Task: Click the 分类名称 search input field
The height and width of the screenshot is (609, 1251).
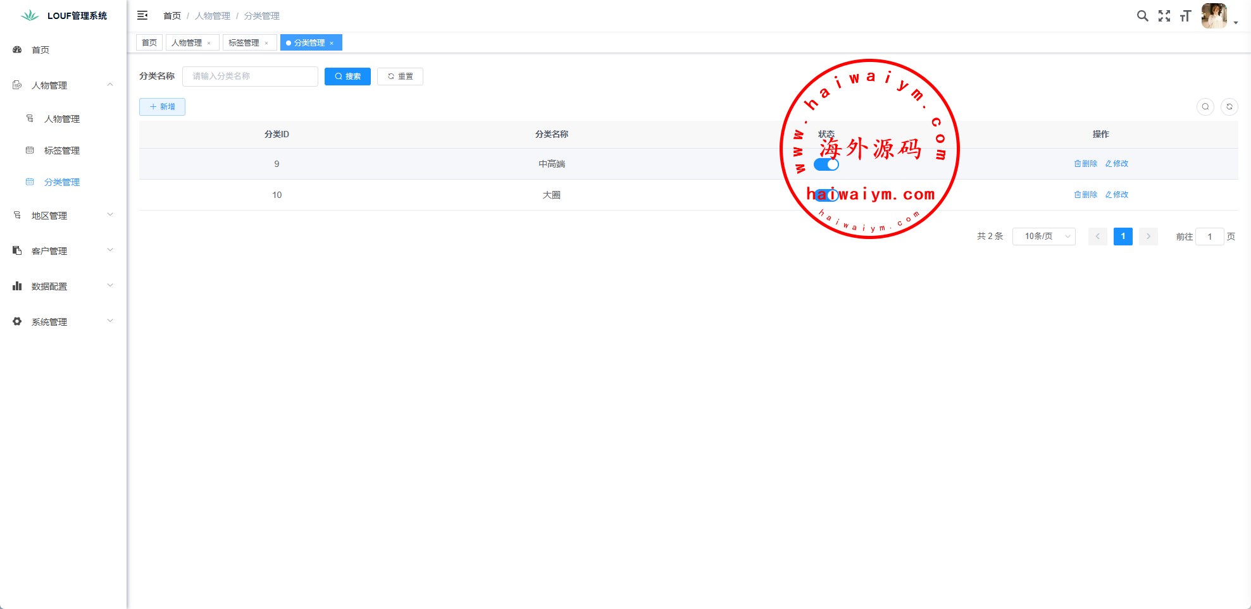Action: coord(250,77)
